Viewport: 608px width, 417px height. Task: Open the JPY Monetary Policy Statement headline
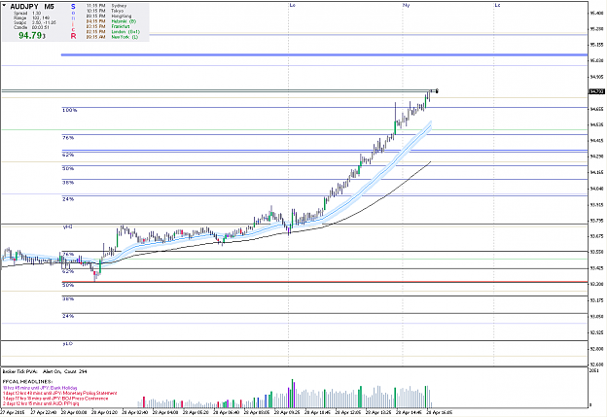(59, 393)
